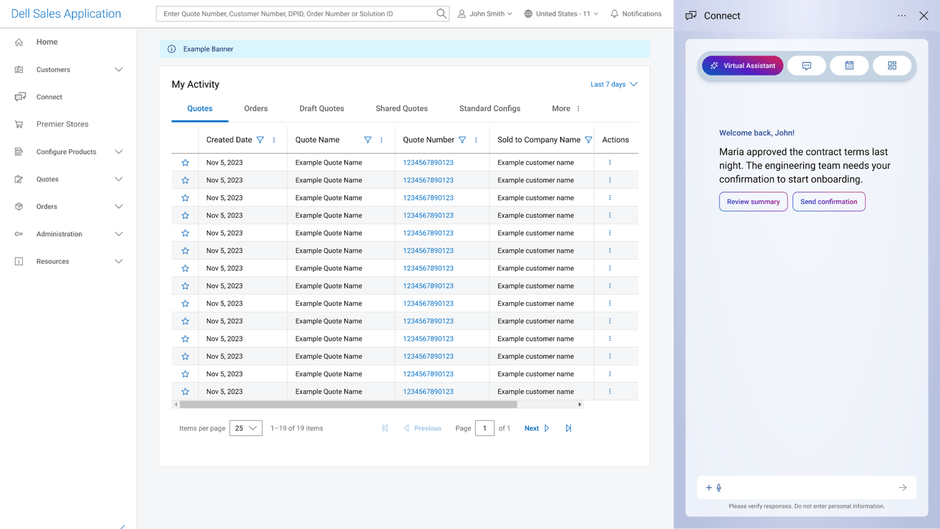Switch to the Quotes tab
Image resolution: width=940 pixels, height=529 pixels.
(200, 109)
